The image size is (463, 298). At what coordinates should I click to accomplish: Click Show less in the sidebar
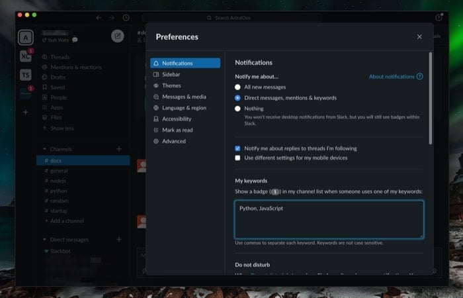[62, 128]
